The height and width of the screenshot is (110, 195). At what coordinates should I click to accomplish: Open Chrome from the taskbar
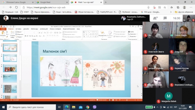coord(87,107)
